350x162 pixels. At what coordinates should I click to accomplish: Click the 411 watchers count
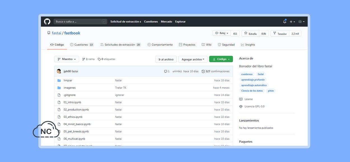tap(235, 34)
